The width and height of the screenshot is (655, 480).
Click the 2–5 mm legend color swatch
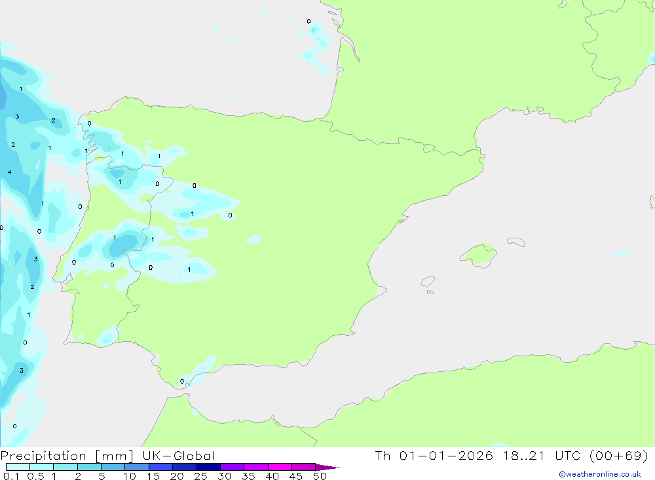coord(89,467)
